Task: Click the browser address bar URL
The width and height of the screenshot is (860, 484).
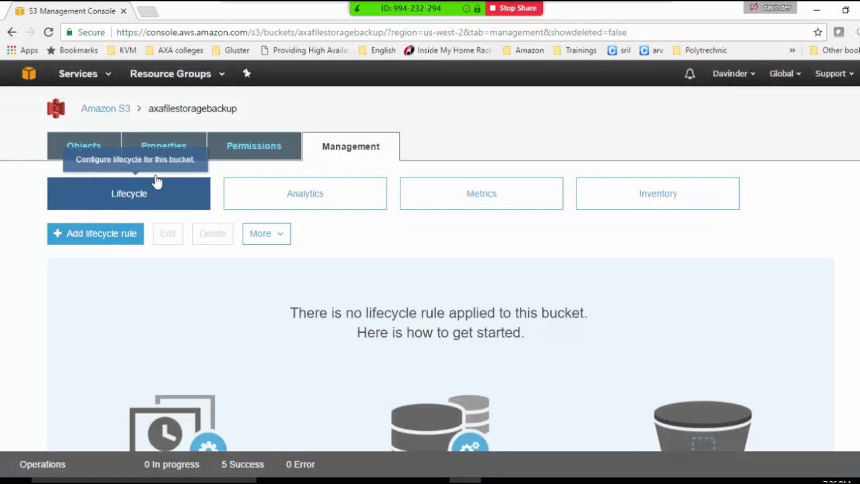Action: click(371, 32)
